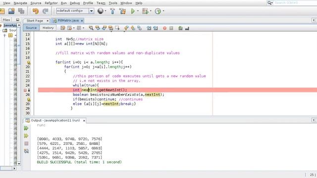Select the FillMatrix.java tab
Image resolution: width=317 pixels, height=178 pixels.
tap(68, 21)
